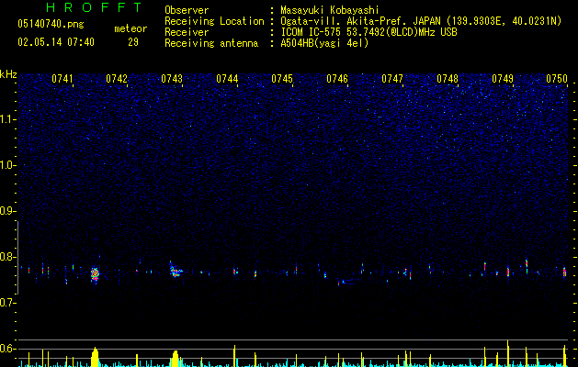578x367 pixels.
Task: Click the HROFFT title text
Action: click(x=94, y=7)
